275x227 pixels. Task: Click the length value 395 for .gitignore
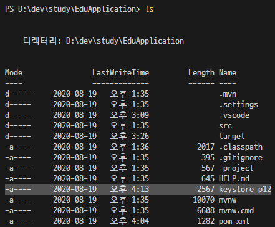[208, 158]
